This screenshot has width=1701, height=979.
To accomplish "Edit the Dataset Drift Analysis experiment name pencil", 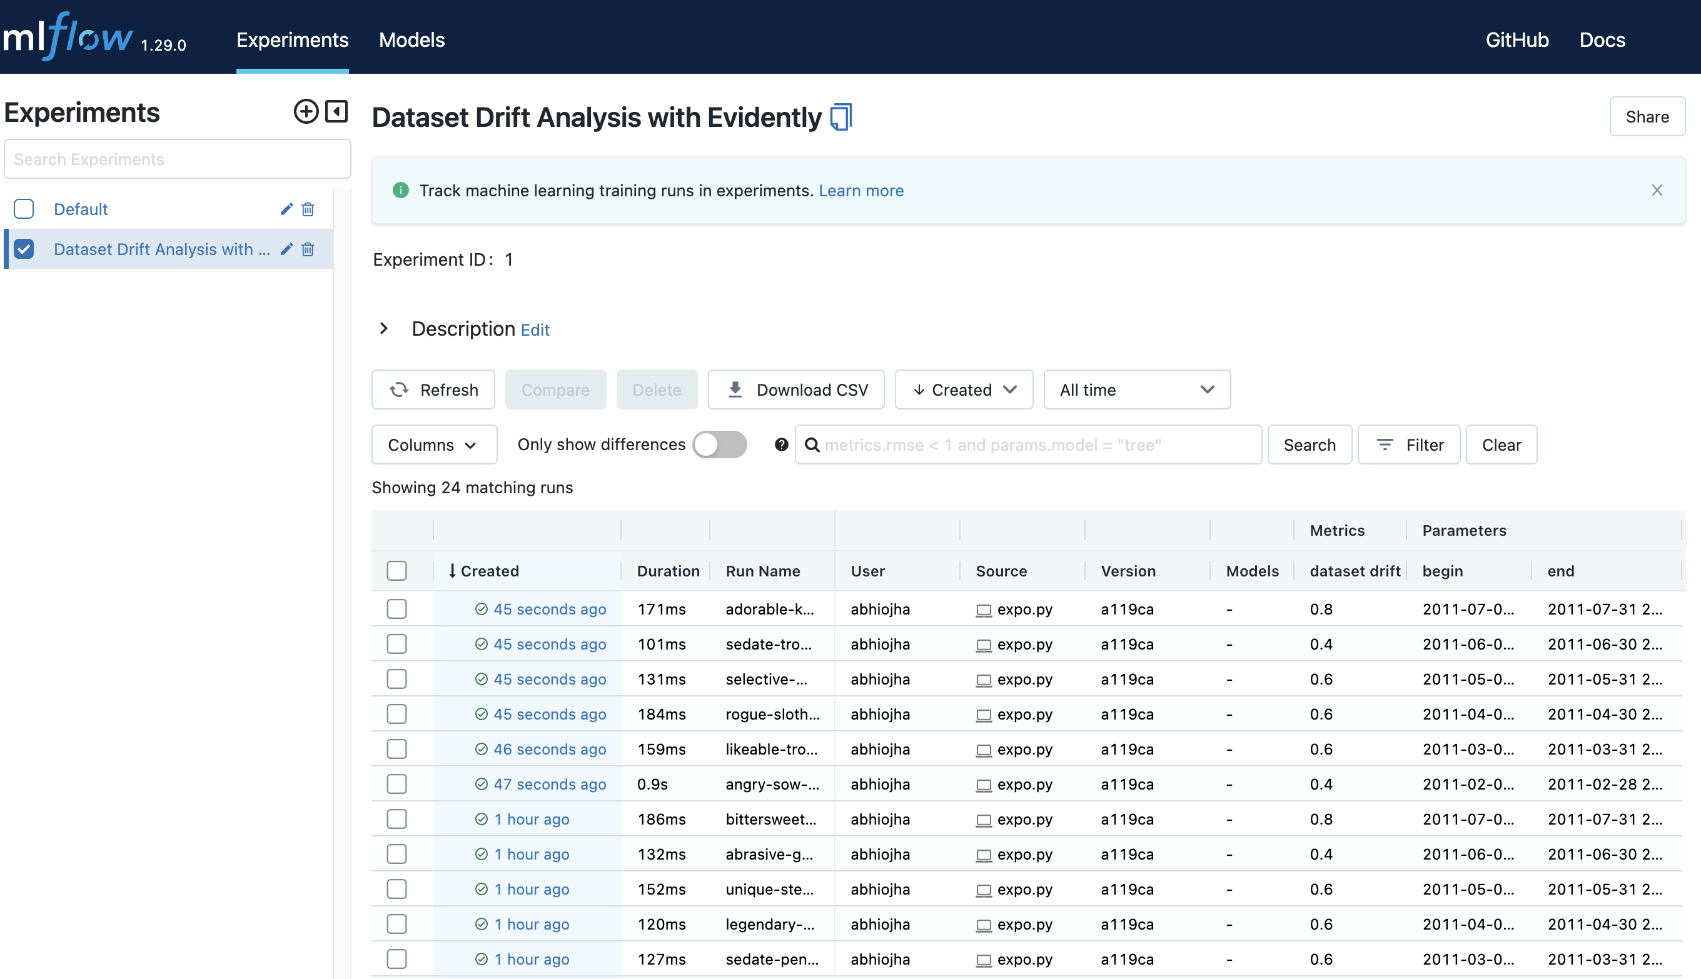I will [286, 249].
